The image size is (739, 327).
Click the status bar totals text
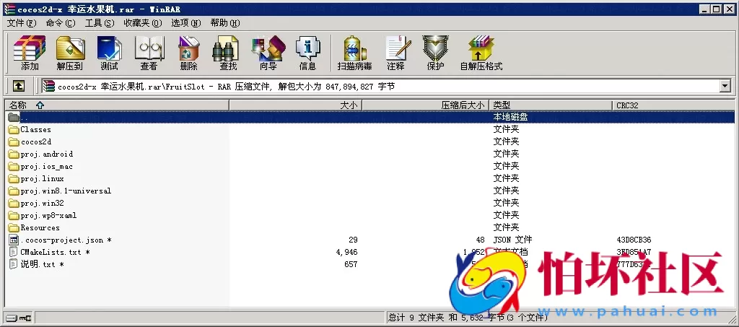click(468, 318)
